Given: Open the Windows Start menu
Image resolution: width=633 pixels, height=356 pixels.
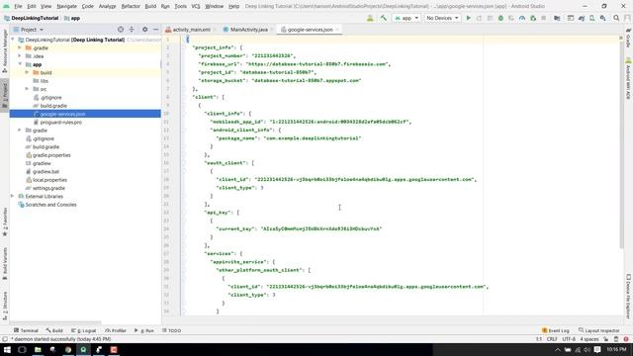Looking at the screenshot, I should pos(7,349).
